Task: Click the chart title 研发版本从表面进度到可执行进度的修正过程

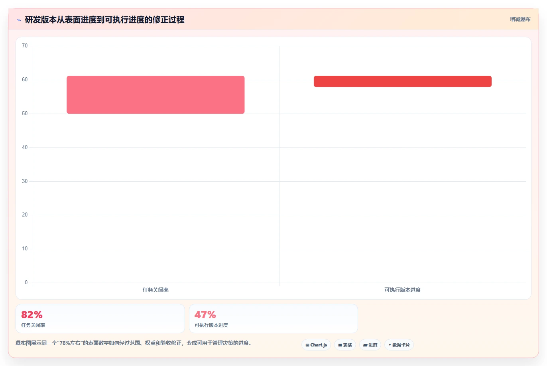Action: coord(104,20)
